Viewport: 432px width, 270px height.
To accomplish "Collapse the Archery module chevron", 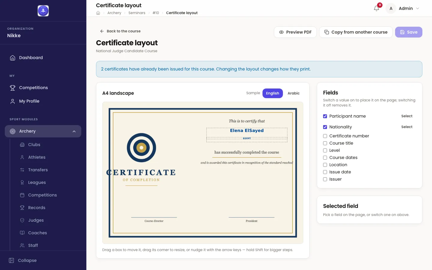I will tap(74, 131).
